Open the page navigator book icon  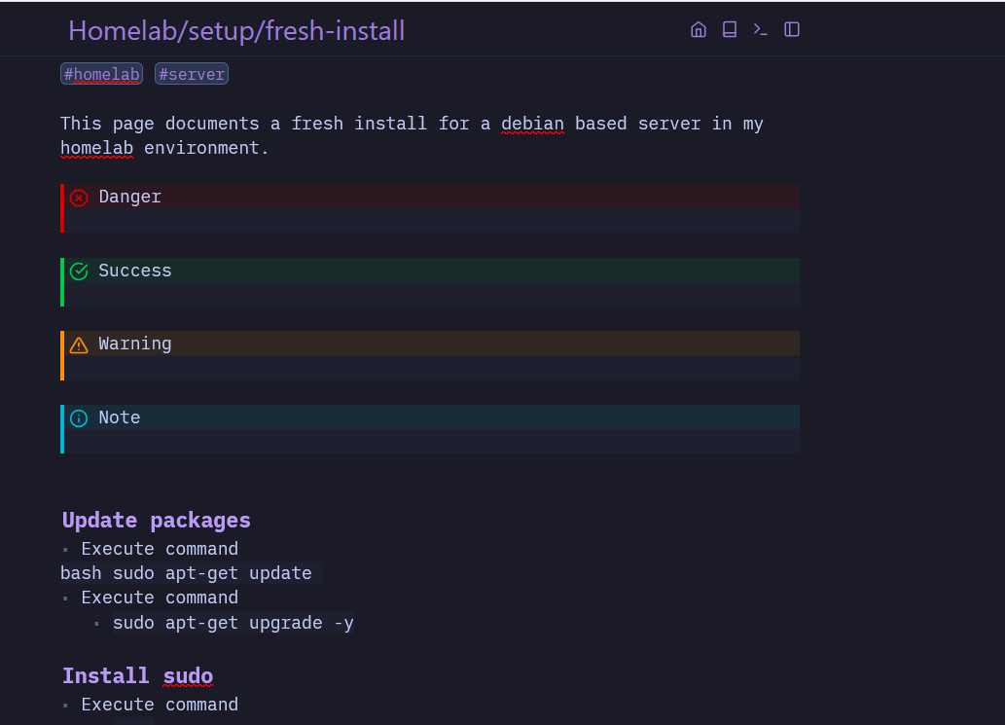tap(730, 29)
